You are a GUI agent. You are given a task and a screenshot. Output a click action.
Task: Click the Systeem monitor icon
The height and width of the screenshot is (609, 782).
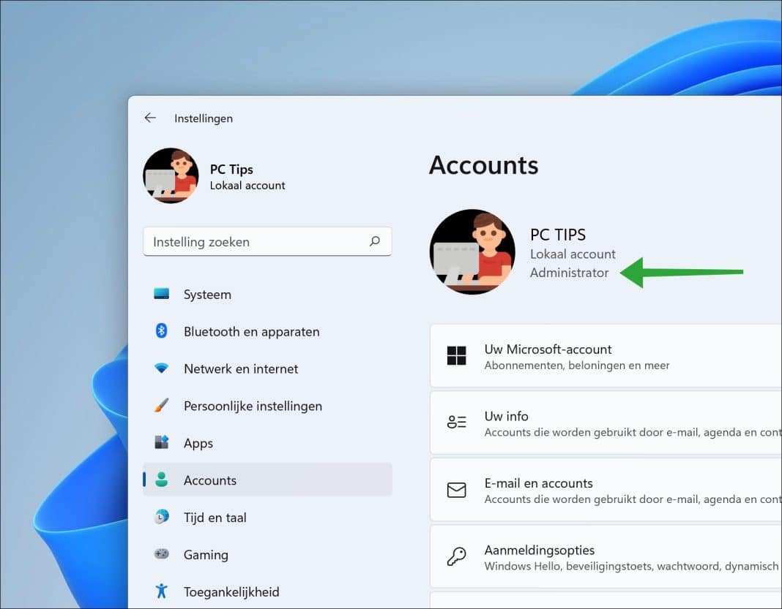161,294
